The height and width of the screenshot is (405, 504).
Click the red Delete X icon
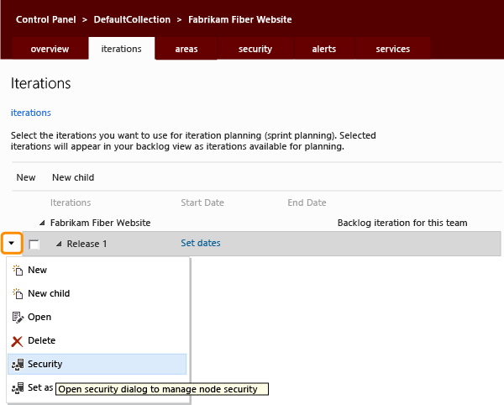click(17, 341)
